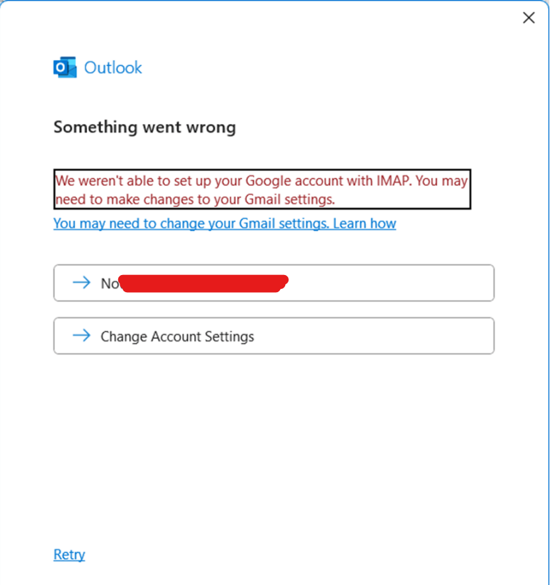This screenshot has width=552, height=585.
Task: Close the dialog with the X icon
Action: (x=528, y=18)
